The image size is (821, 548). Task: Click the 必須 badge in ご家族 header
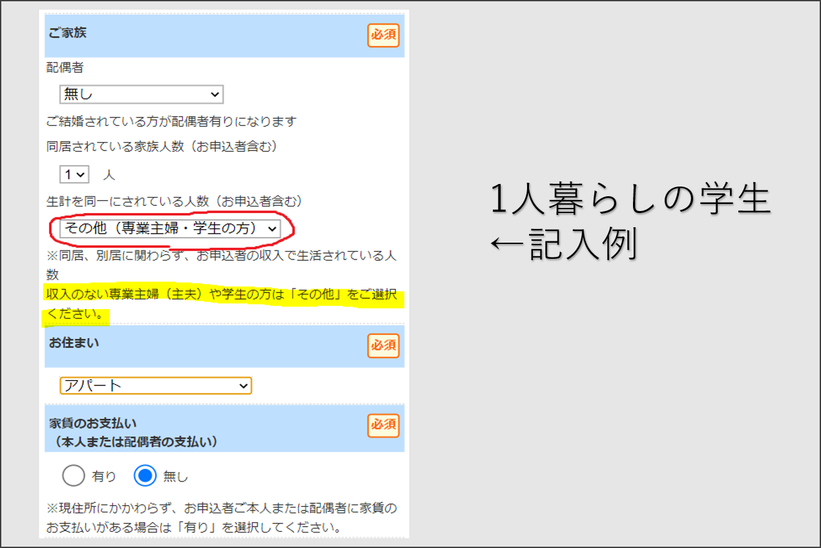tap(384, 36)
